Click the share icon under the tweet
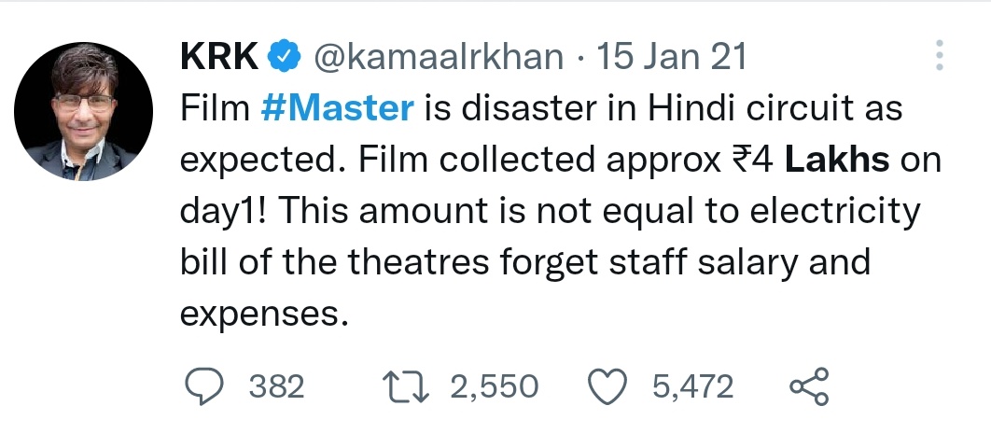Viewport: 991px width, 434px height. (x=809, y=385)
